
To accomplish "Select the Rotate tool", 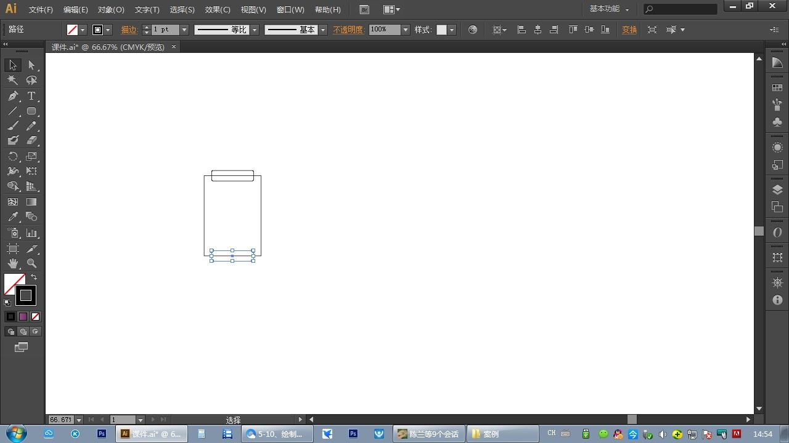I will [x=13, y=156].
